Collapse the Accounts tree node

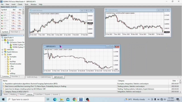click(x=2, y=40)
